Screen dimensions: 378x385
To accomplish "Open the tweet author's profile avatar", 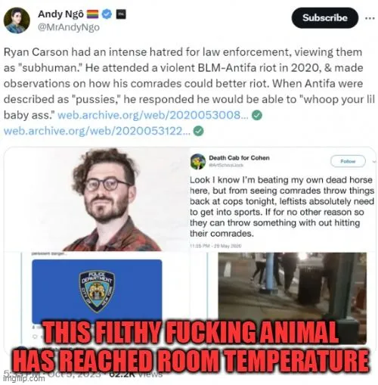I will click(17, 20).
